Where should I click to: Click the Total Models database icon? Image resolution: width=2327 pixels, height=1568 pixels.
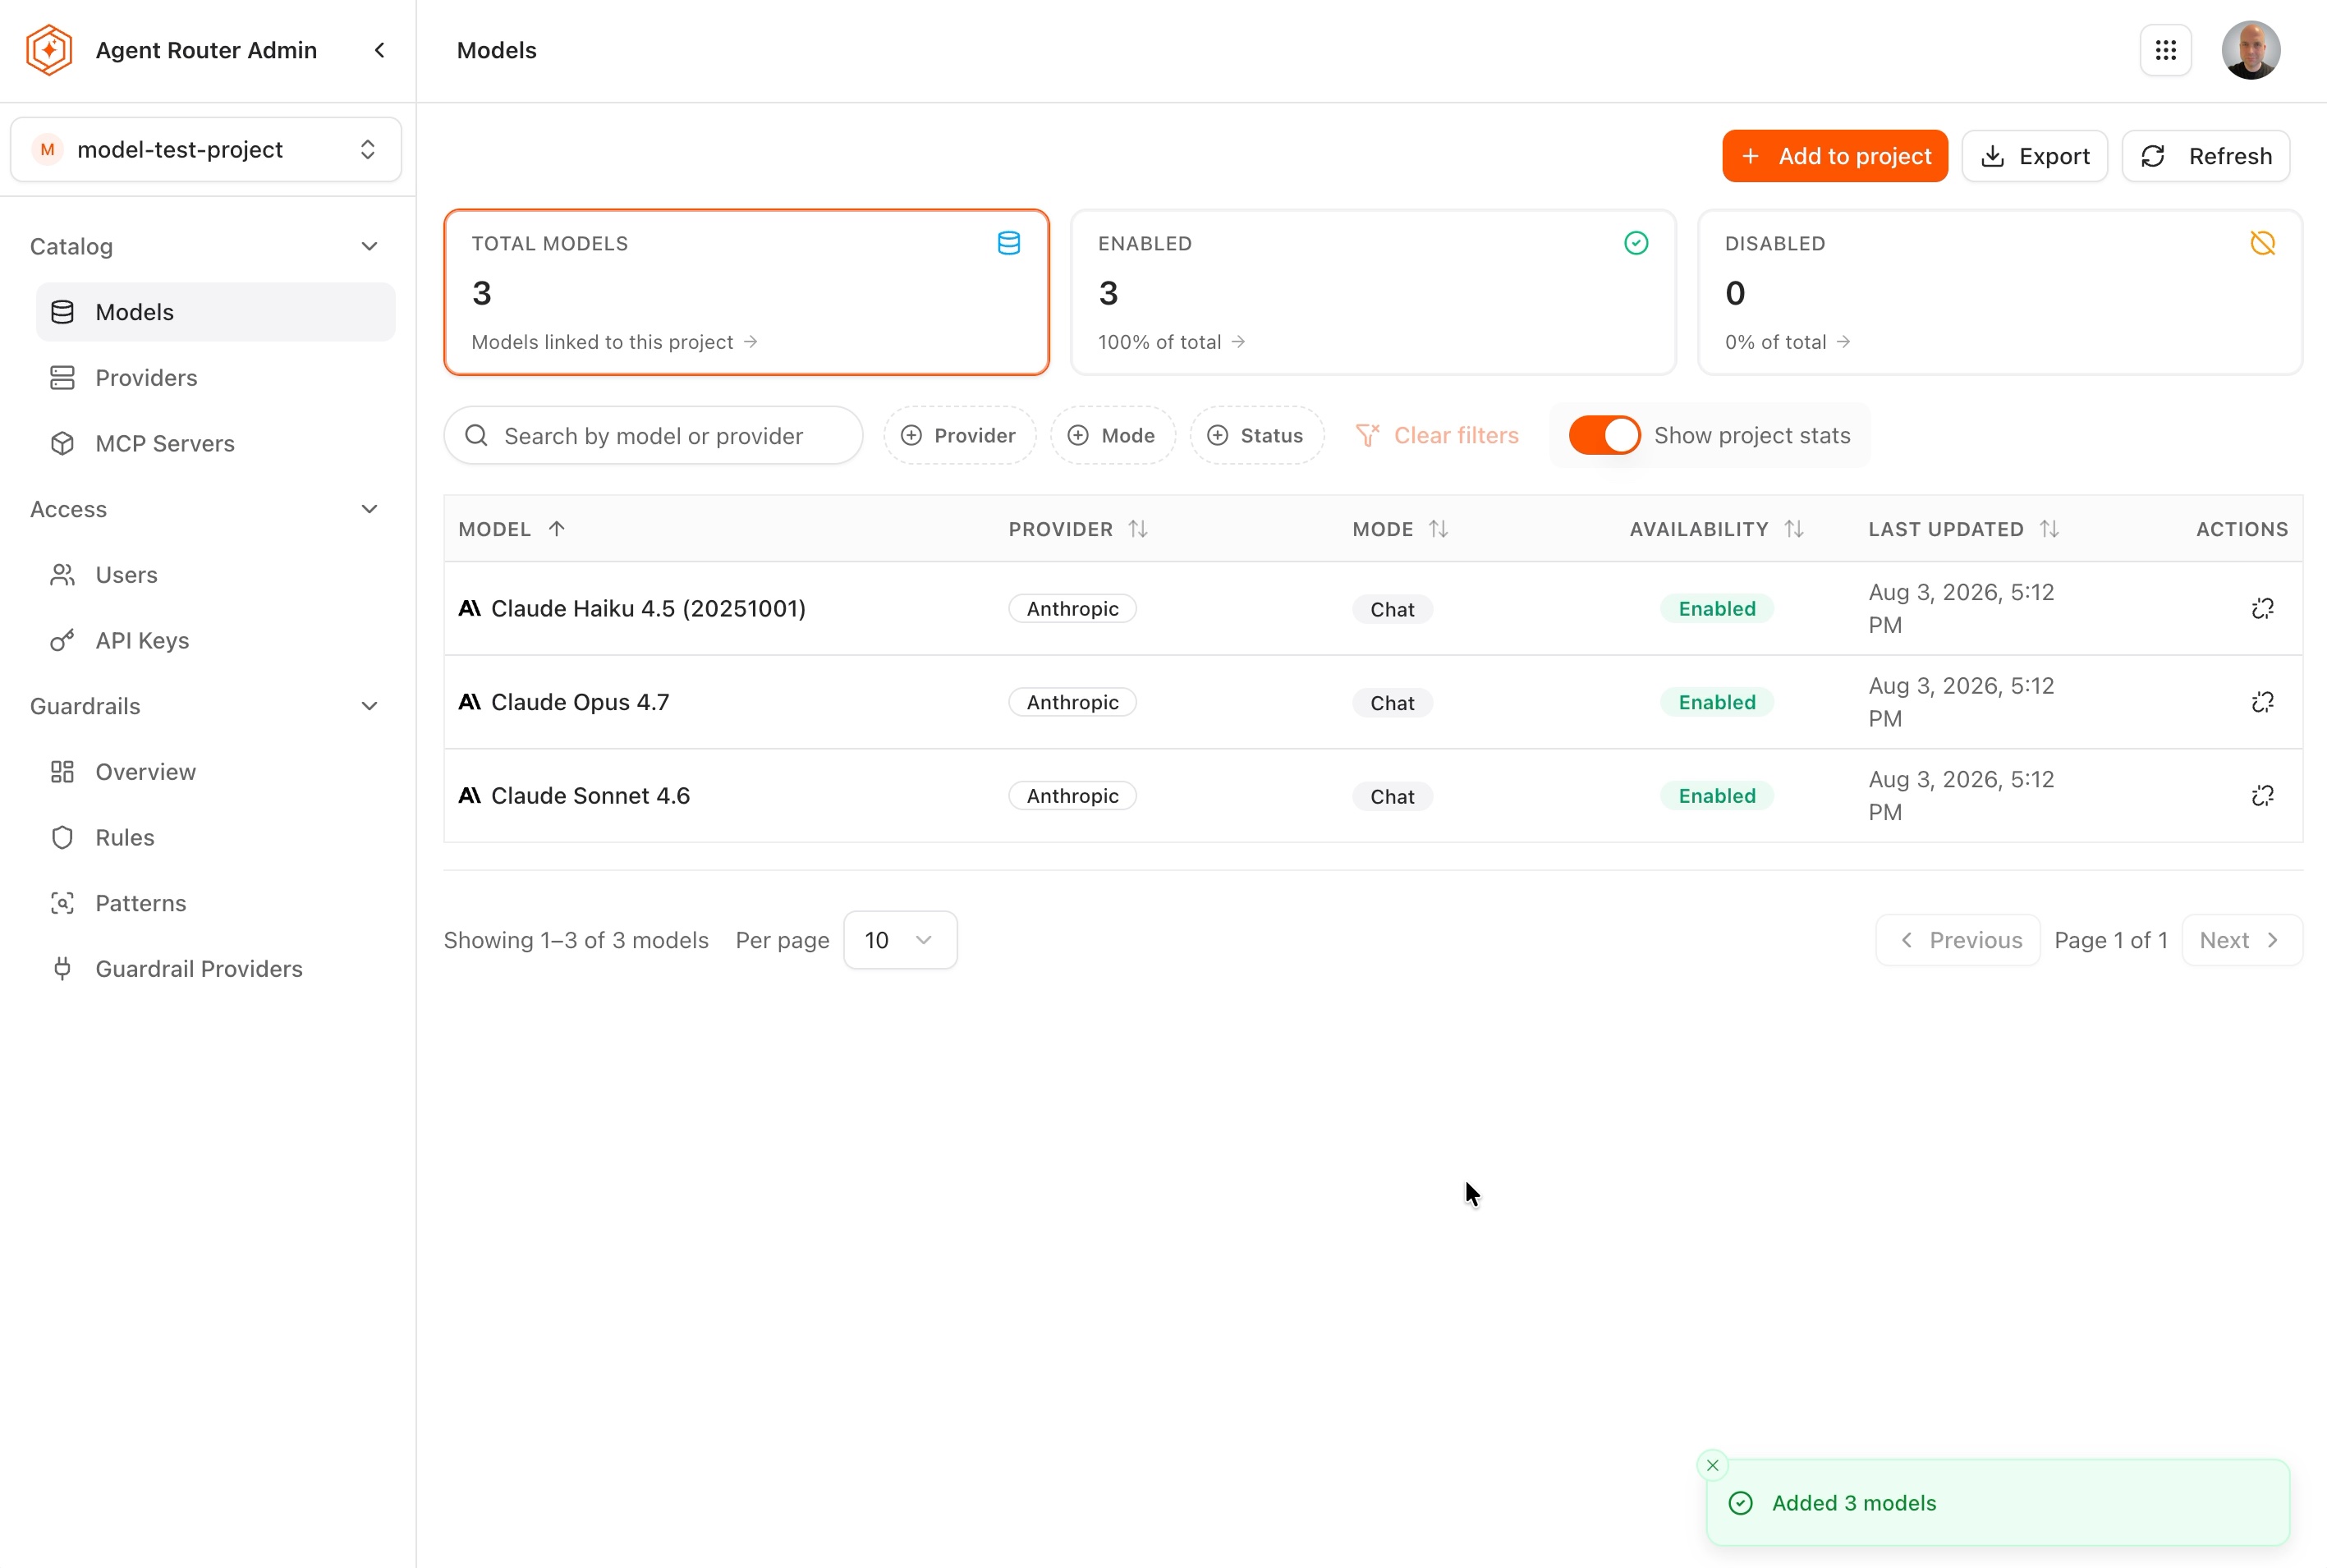1009,243
